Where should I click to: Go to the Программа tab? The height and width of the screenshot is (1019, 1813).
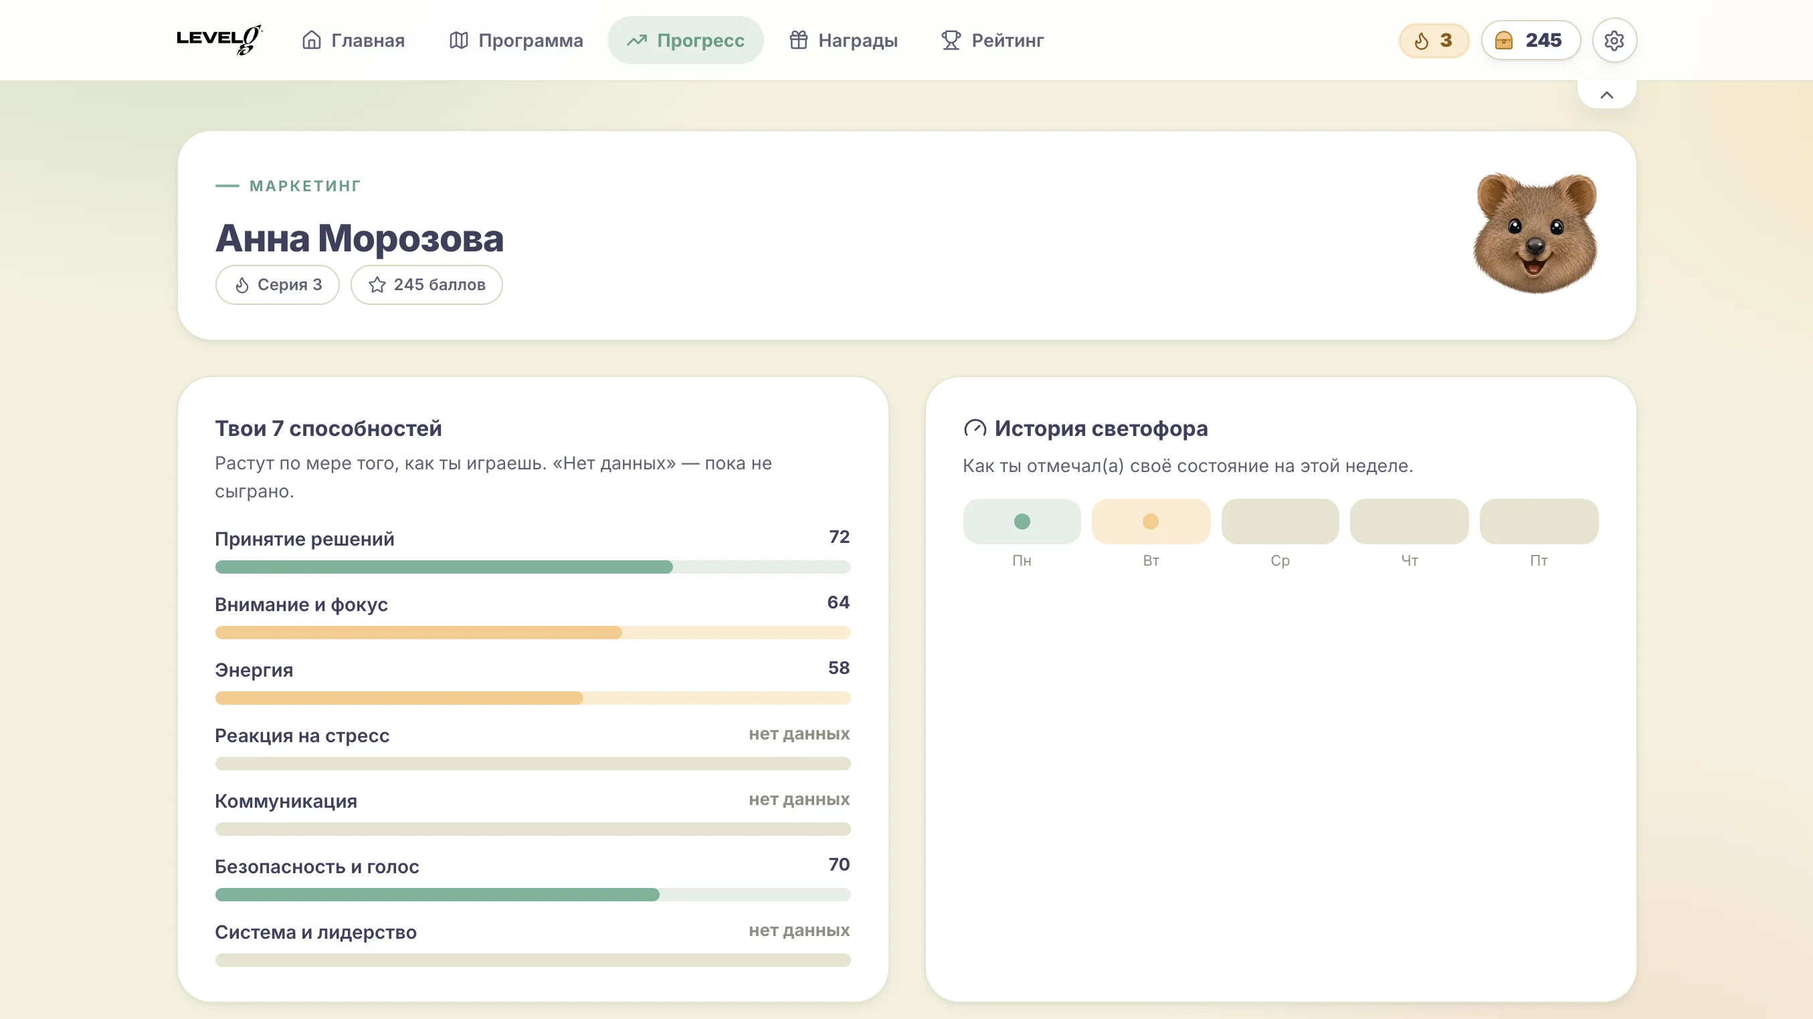(x=516, y=40)
